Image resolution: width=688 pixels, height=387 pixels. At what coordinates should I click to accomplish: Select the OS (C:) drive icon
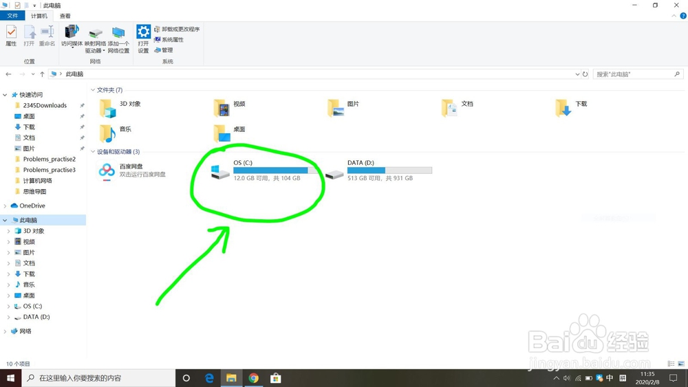pos(220,172)
